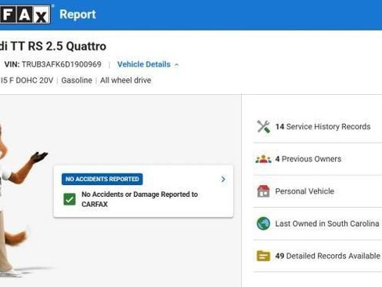This screenshot has height=287, width=382.
Task: Click the globe icon for Last Owned
Action: (x=263, y=223)
